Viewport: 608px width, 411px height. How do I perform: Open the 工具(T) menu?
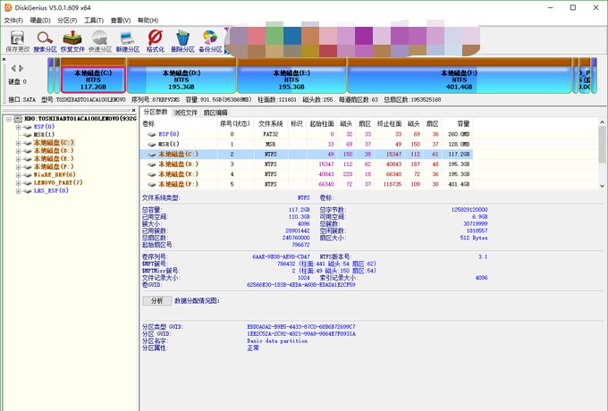coord(94,19)
